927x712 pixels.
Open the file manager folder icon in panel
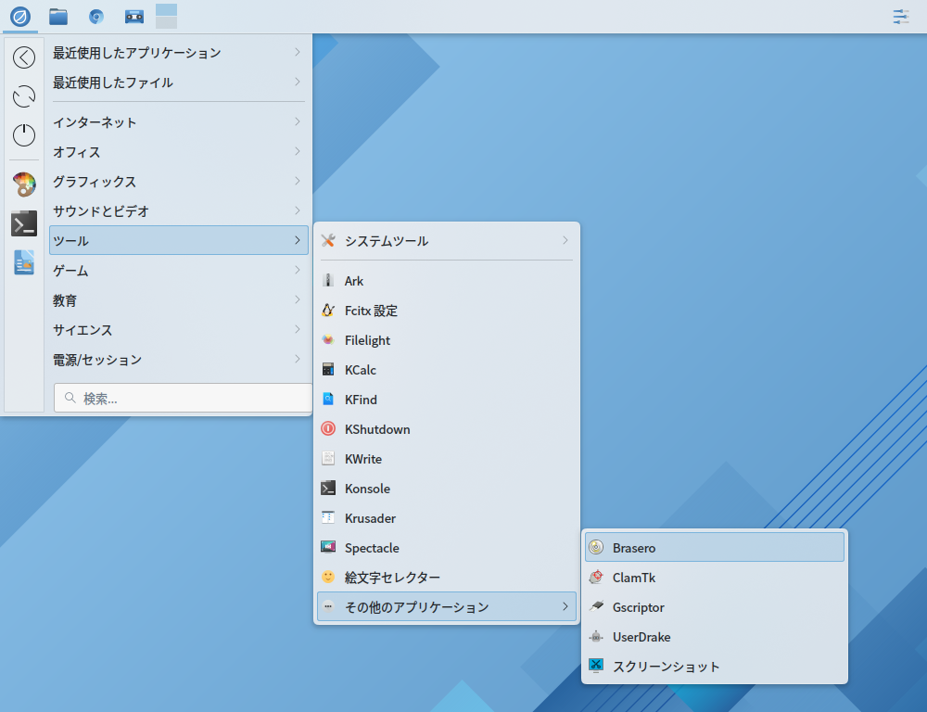pyautogui.click(x=57, y=17)
